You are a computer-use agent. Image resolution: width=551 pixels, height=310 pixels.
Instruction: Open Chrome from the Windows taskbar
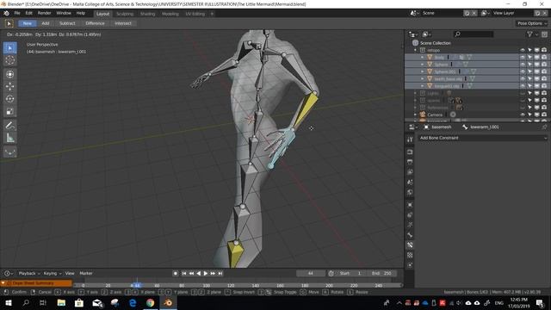click(x=151, y=302)
